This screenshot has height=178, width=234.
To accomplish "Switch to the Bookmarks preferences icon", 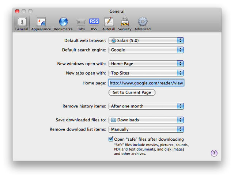I will tap(63, 23).
